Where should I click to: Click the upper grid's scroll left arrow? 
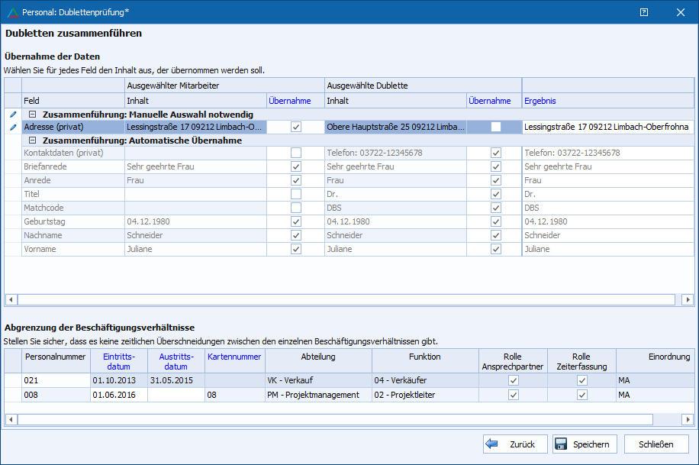[x=11, y=300]
